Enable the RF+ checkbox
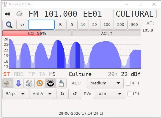162x118 pixels. pyautogui.click(x=128, y=83)
